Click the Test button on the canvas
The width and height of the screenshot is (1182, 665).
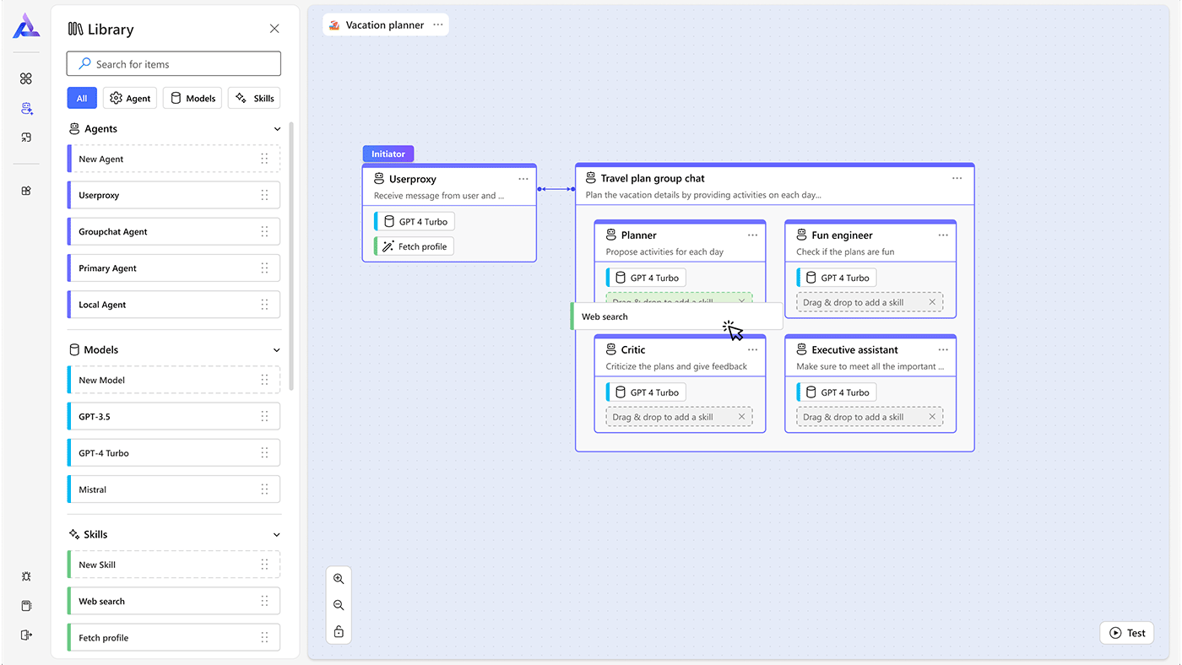(1126, 632)
